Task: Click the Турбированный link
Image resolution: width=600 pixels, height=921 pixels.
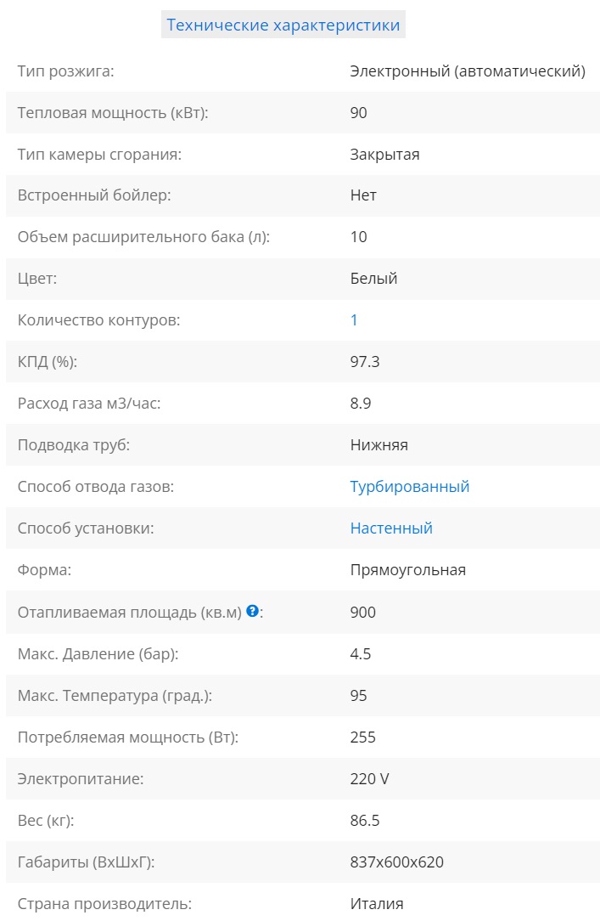Action: coord(409,487)
